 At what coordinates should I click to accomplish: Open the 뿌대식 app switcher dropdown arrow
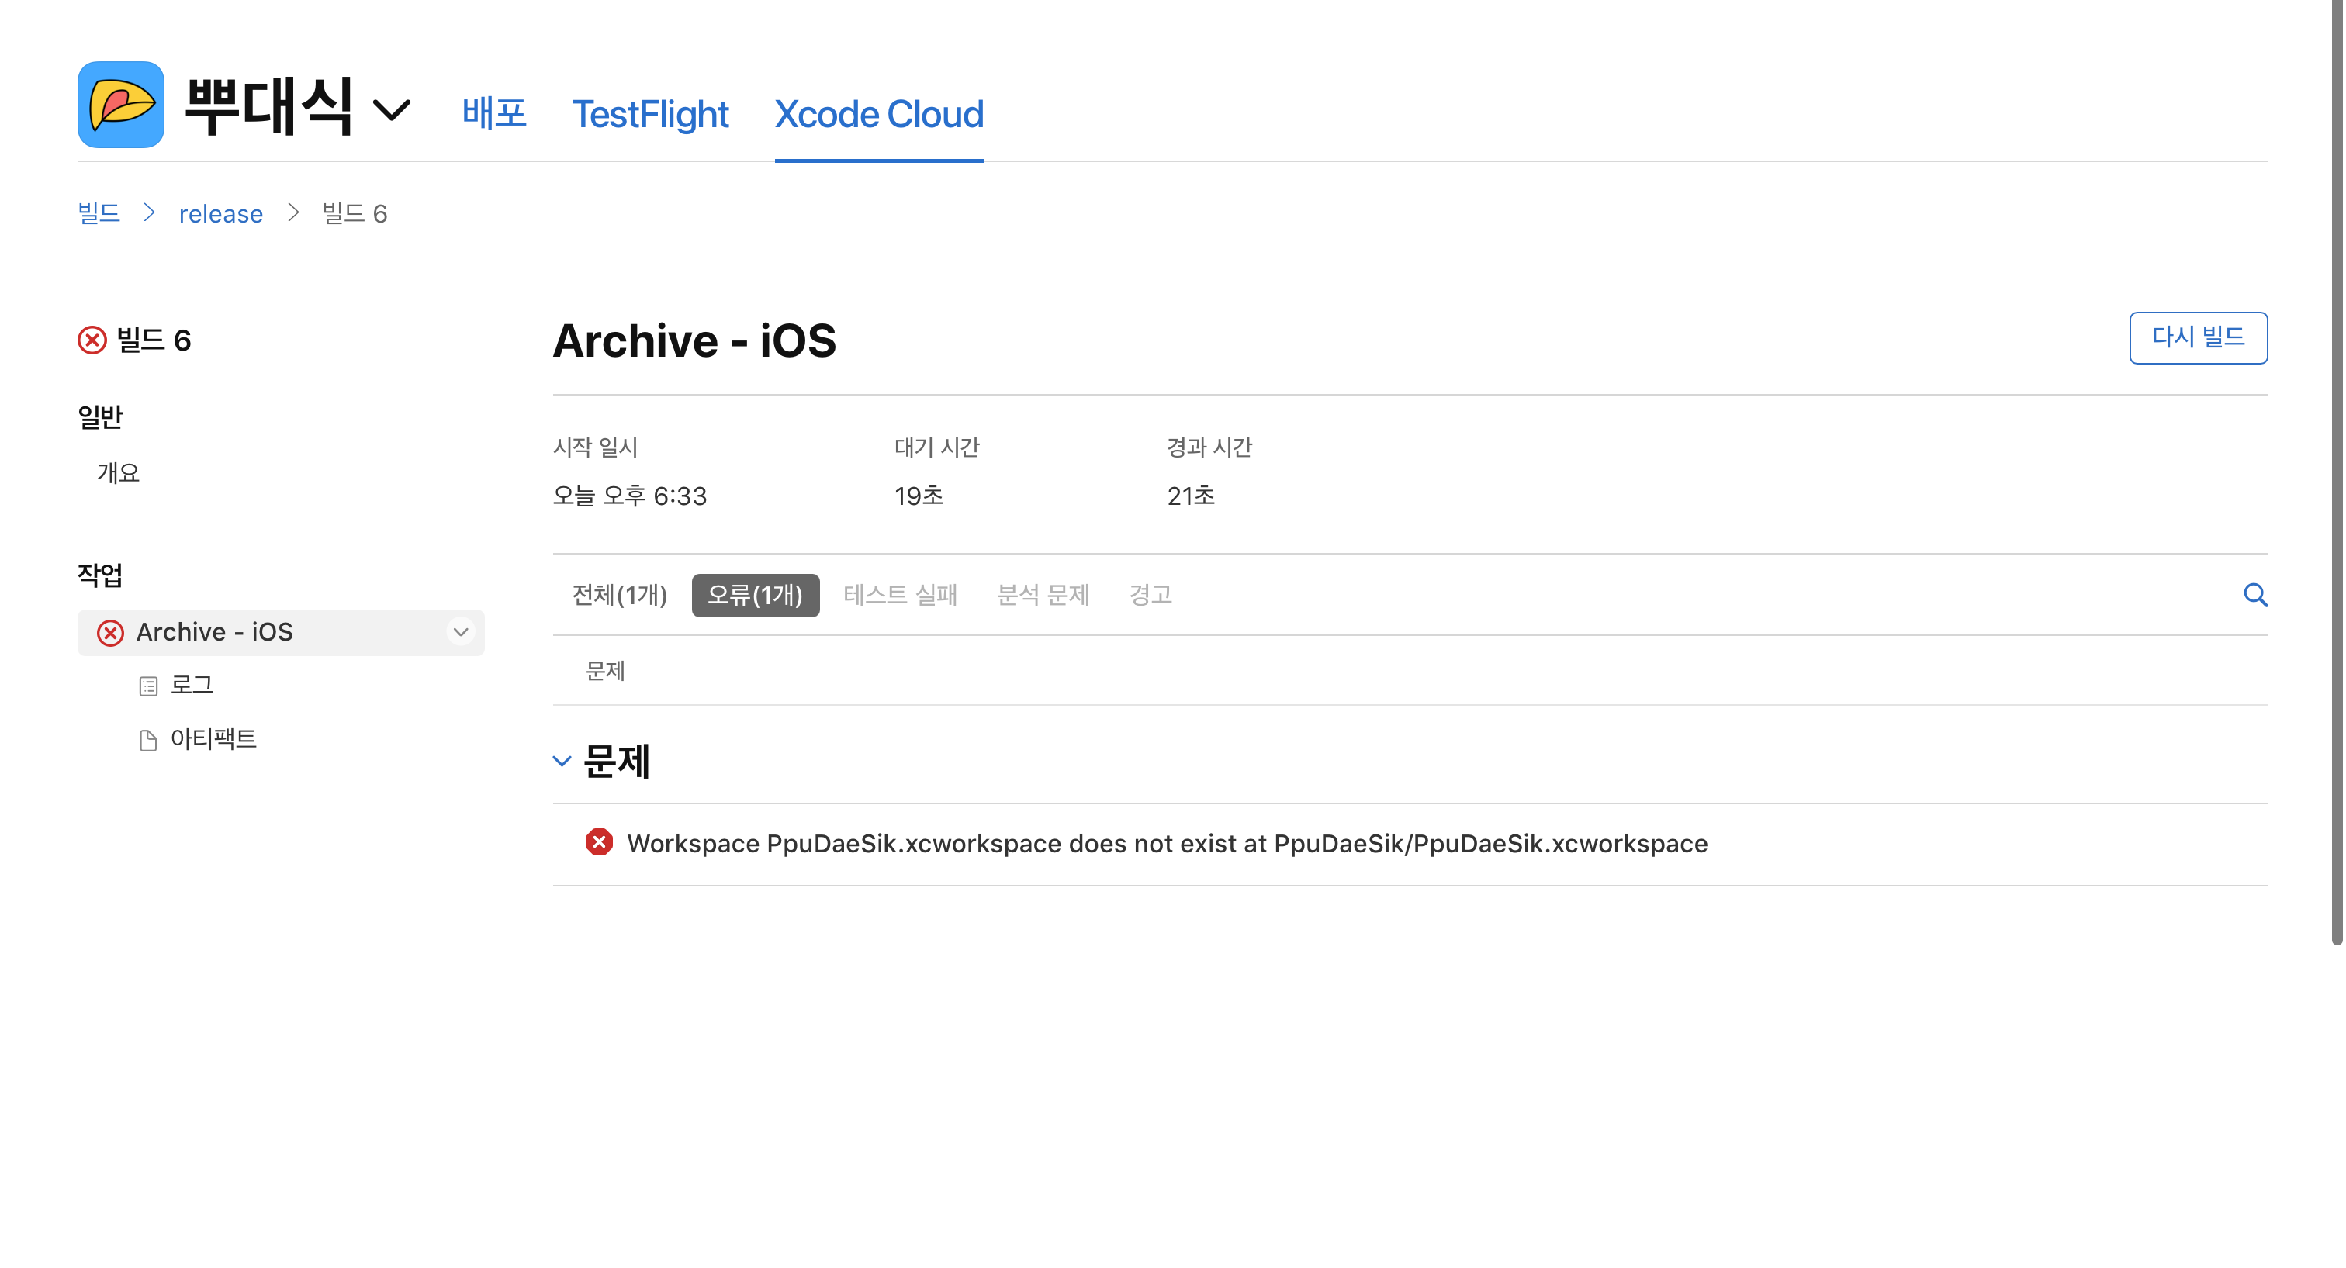coord(393,110)
